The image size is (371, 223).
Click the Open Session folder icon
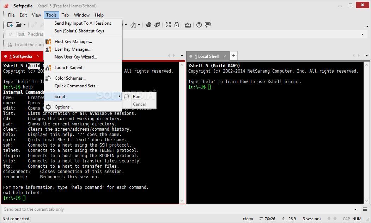point(18,25)
